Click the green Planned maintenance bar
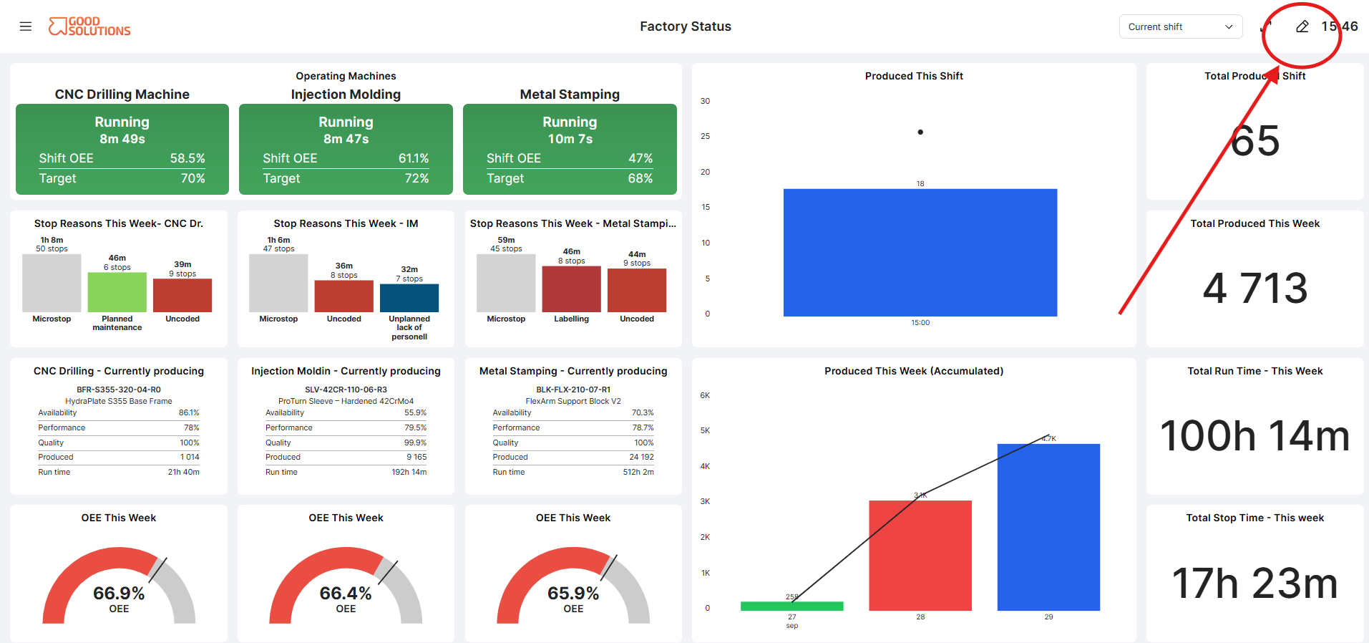The height and width of the screenshot is (643, 1369). (x=117, y=292)
